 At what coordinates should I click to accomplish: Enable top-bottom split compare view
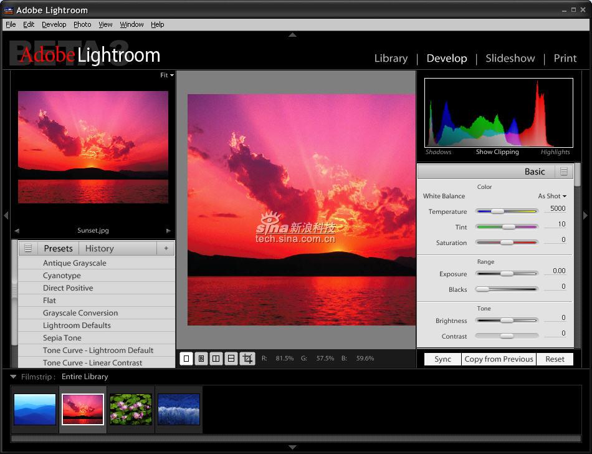point(231,359)
